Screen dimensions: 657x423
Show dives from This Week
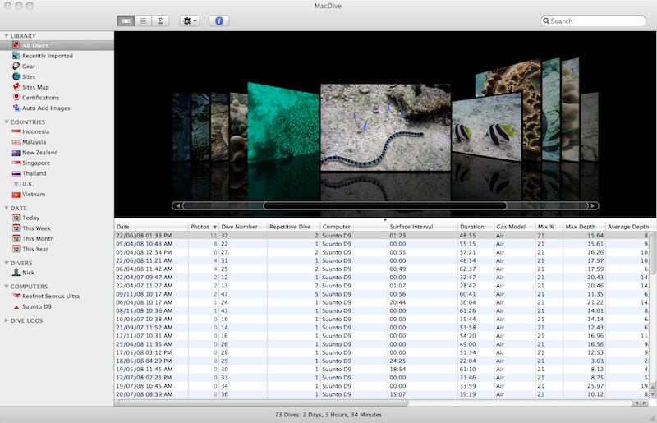(x=36, y=228)
